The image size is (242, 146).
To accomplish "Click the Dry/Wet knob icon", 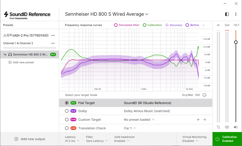I will pos(204,95).
